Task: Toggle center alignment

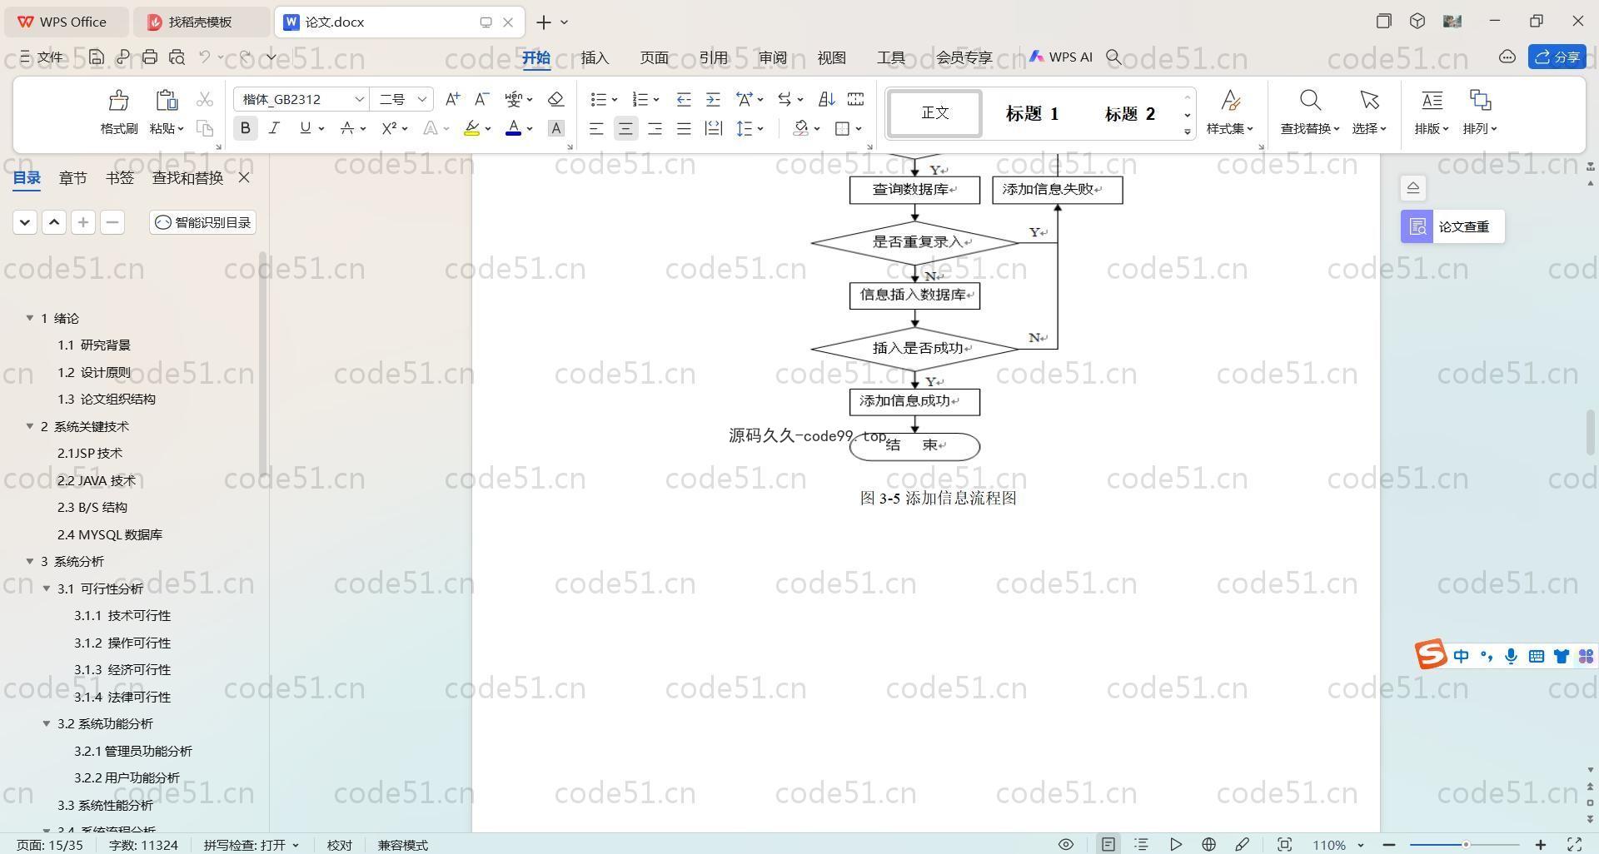Action: click(625, 128)
